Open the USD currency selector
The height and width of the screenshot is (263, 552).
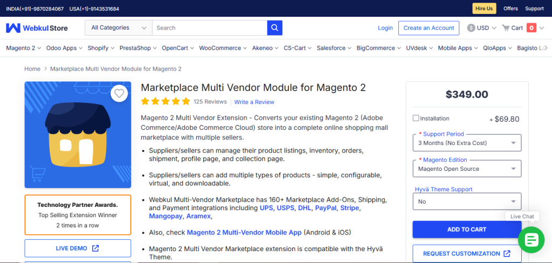(x=486, y=28)
